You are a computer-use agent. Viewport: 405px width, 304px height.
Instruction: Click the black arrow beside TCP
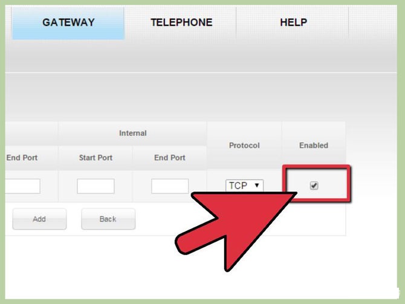257,185
